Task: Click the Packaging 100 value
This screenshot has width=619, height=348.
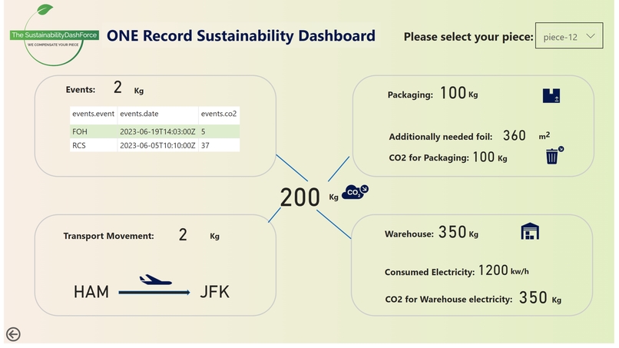Action: [453, 93]
